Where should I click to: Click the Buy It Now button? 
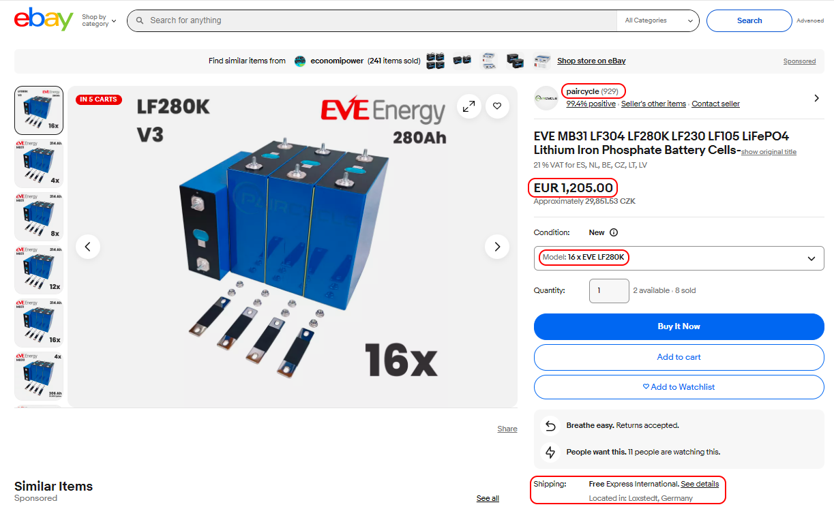tap(679, 326)
